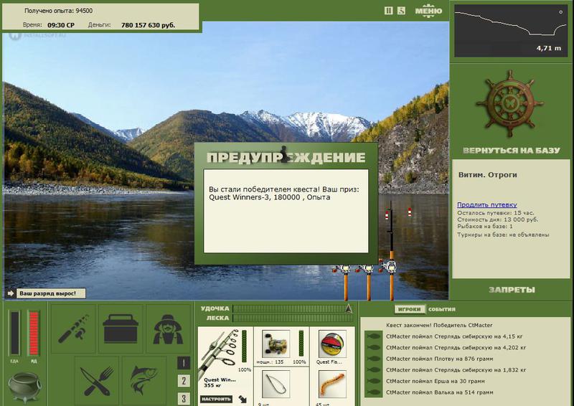Select the reel thumbnail with мощн. 135
Screen dimensions: 574x406
[x=276, y=344]
